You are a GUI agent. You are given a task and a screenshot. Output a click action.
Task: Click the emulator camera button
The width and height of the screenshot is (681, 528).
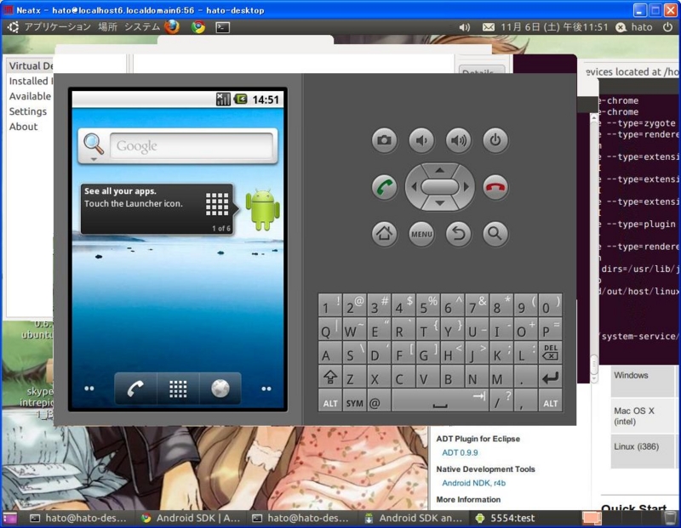coord(384,140)
